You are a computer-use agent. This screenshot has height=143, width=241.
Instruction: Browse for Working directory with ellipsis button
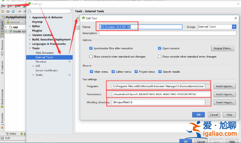[208, 102]
